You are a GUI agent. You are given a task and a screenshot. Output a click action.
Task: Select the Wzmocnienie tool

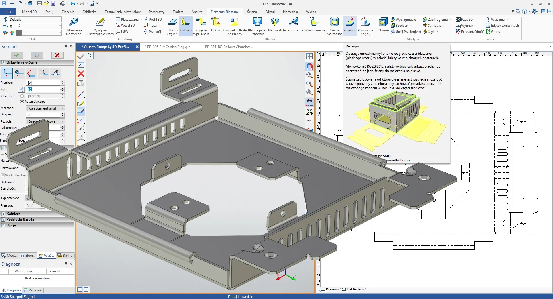point(315,26)
